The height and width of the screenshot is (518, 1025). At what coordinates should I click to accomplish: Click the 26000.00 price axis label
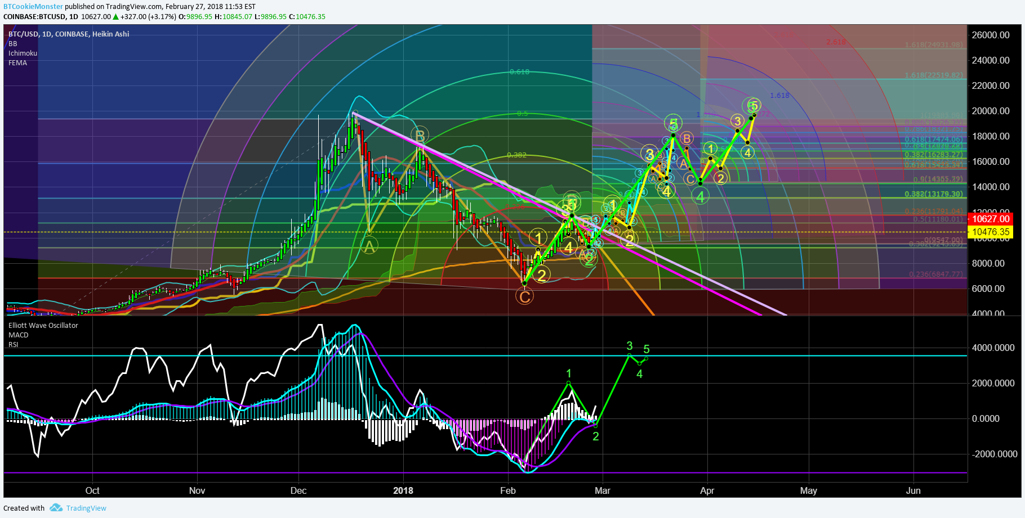[991, 35]
